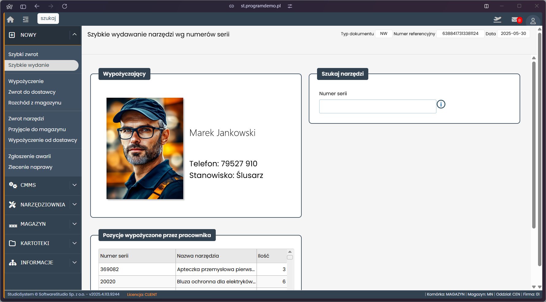Tick the checkbox in borrowed items table

[x=290, y=257]
